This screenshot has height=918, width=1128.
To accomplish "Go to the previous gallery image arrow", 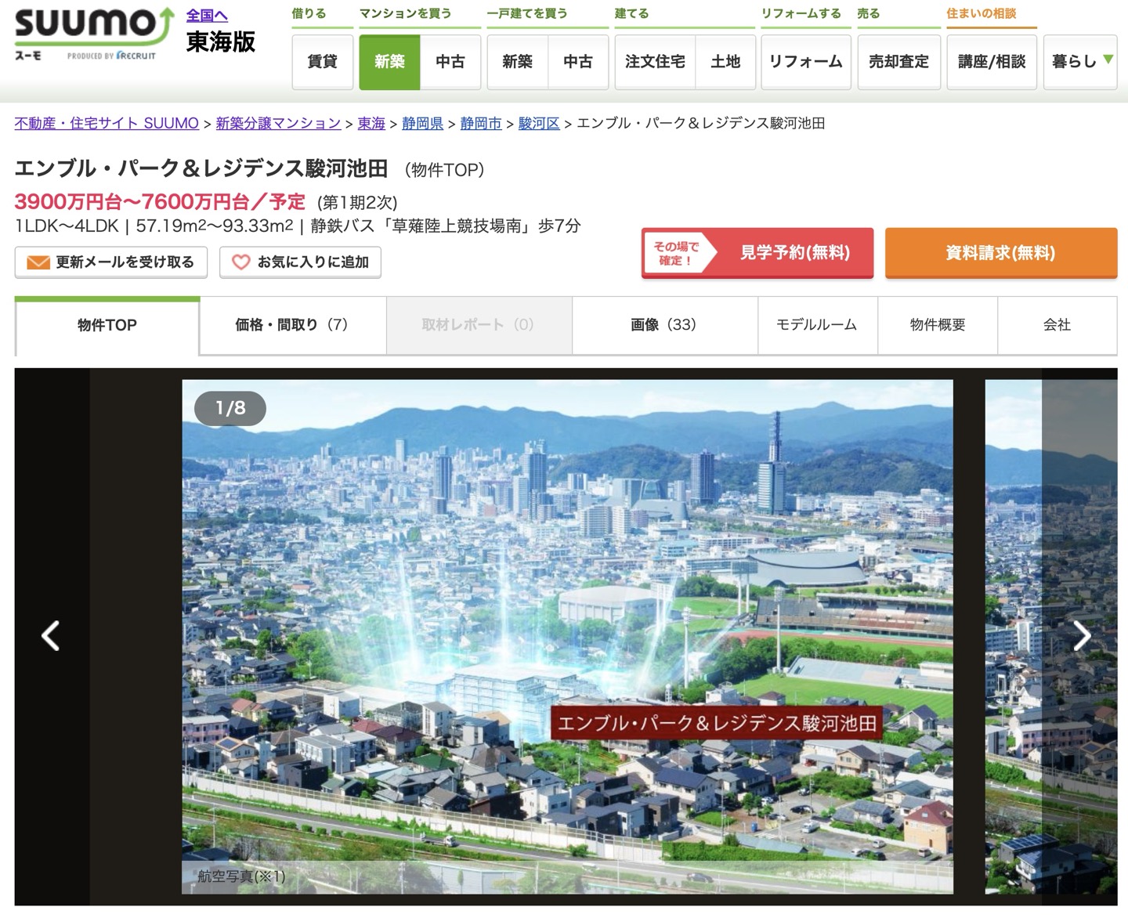I will click(51, 636).
